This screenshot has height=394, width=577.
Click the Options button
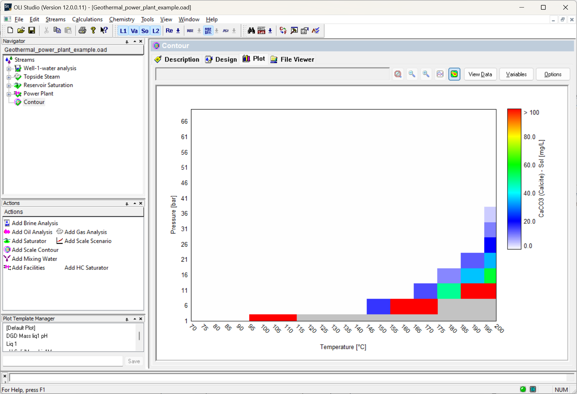(x=553, y=74)
